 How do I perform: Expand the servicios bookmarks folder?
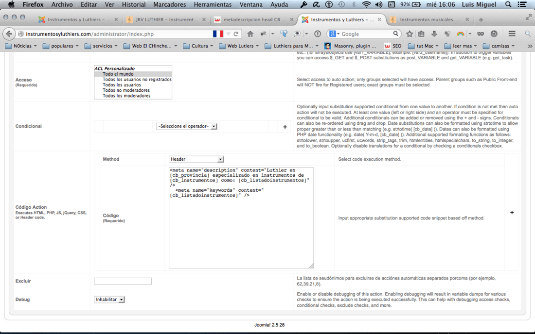coord(101,46)
